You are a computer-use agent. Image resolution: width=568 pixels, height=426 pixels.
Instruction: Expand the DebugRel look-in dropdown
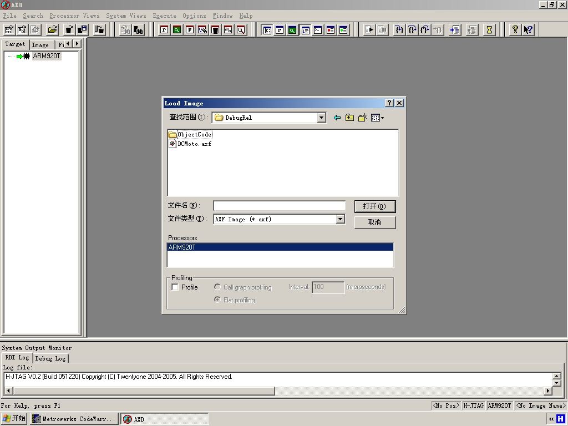[321, 118]
